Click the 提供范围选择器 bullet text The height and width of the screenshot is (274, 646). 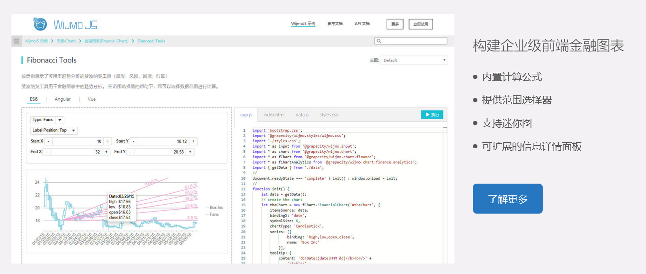pos(517,100)
